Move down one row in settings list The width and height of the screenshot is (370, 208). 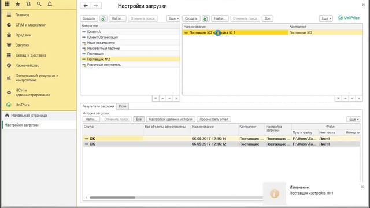click(x=352, y=98)
